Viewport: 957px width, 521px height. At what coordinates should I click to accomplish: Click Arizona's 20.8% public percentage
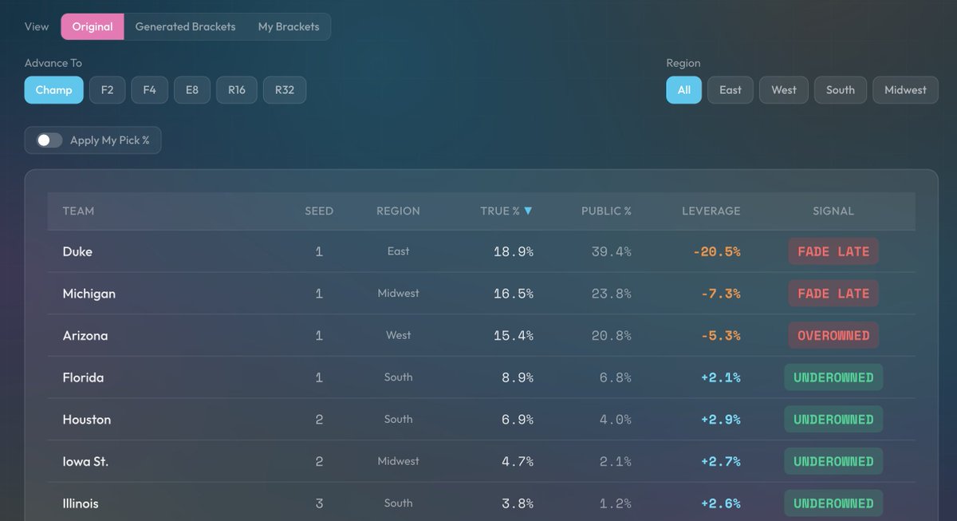tap(611, 336)
